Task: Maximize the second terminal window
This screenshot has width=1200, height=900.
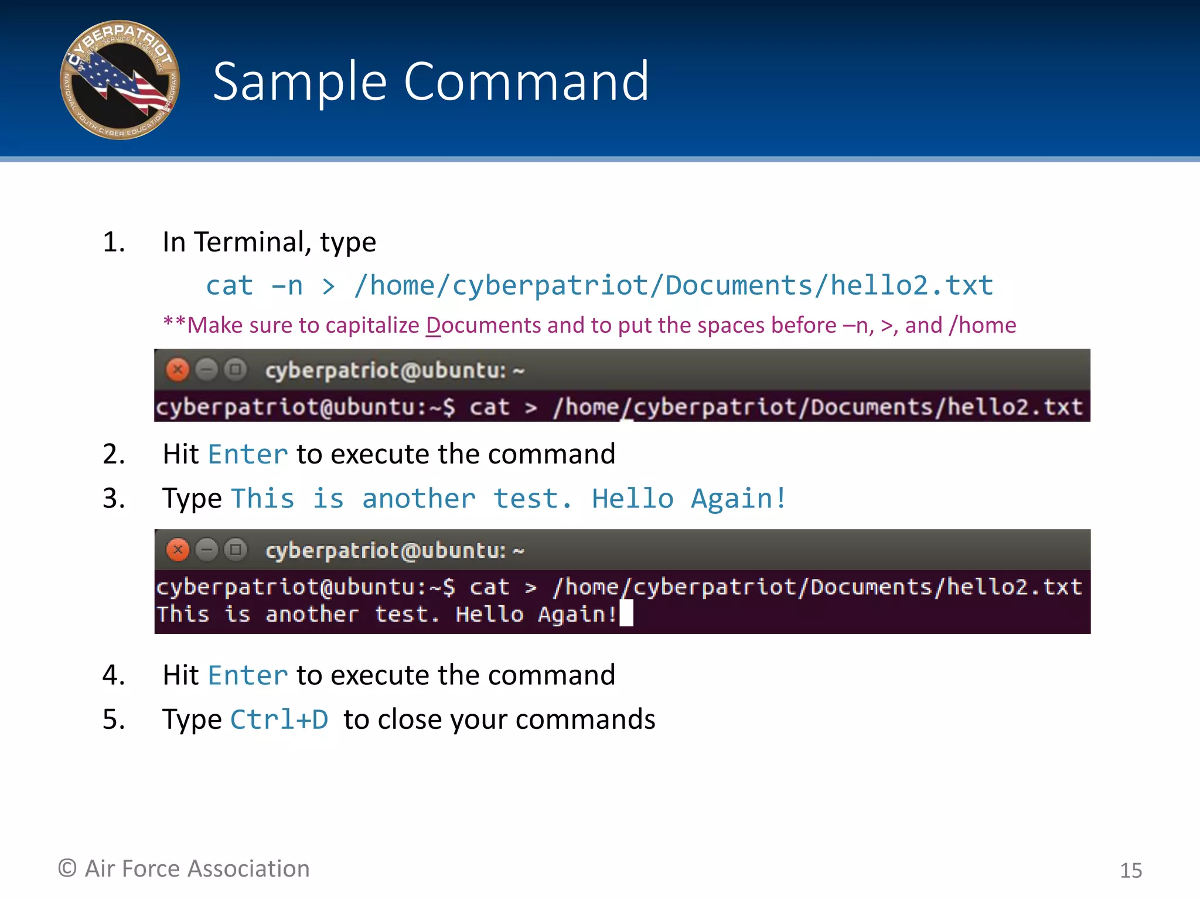Action: pyautogui.click(x=236, y=550)
